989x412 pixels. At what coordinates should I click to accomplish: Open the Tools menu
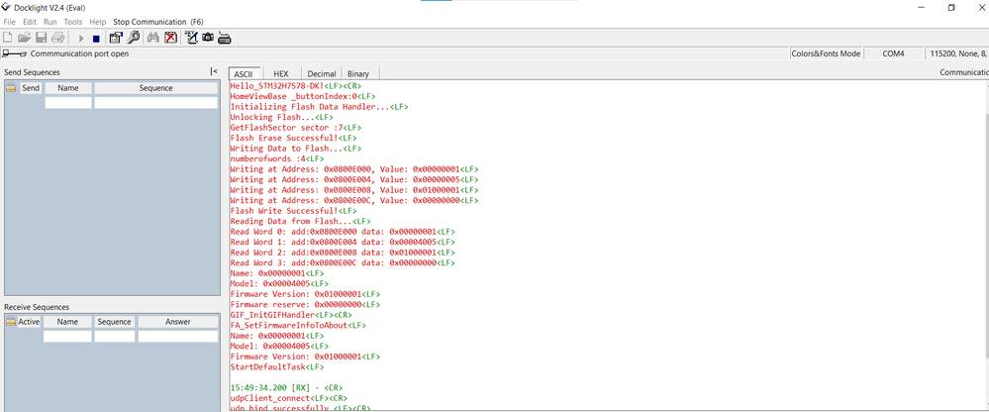pos(73,22)
